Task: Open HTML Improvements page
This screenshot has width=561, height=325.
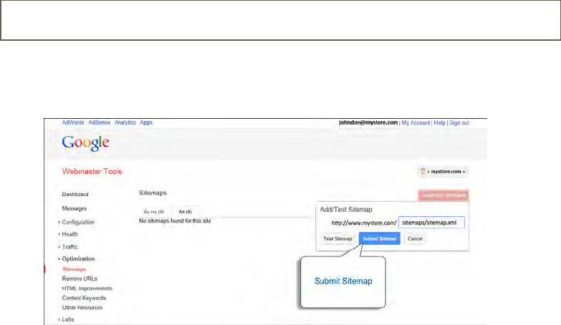Action: point(87,288)
